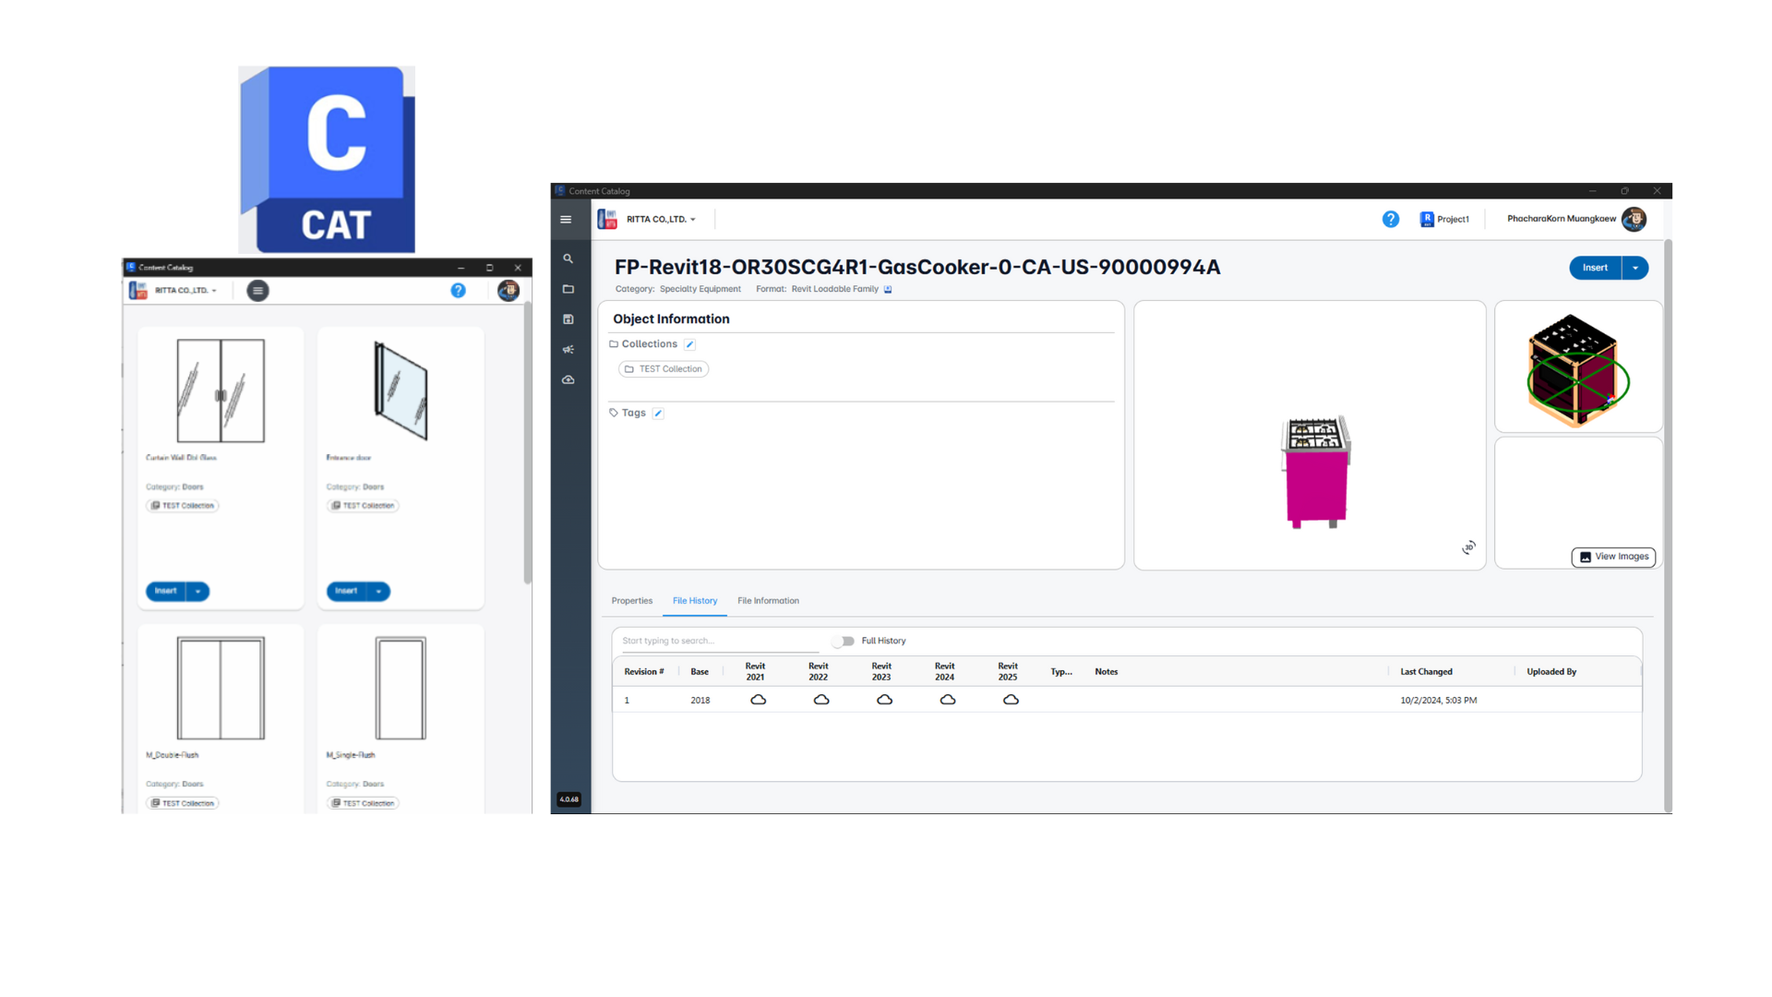
Task: Click the Revision # column header
Action: click(x=643, y=672)
